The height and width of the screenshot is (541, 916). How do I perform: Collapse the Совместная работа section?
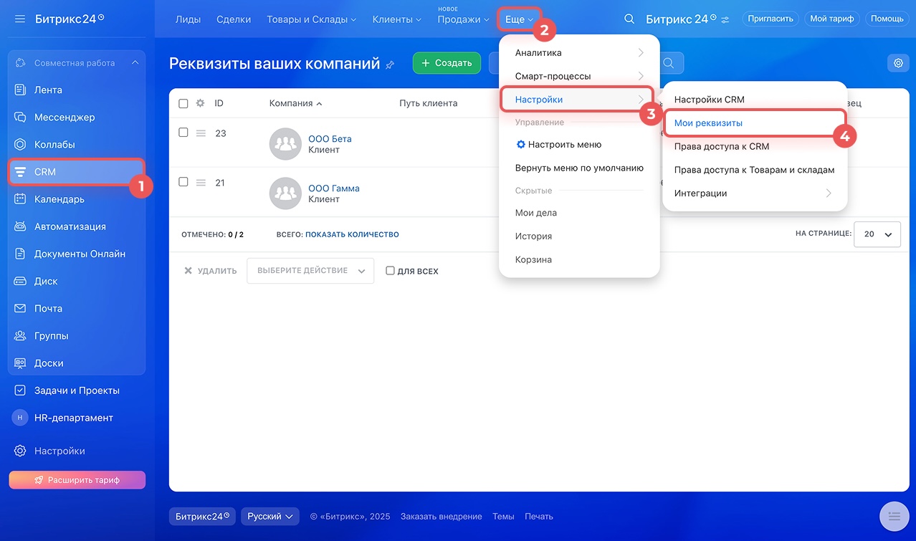[135, 63]
